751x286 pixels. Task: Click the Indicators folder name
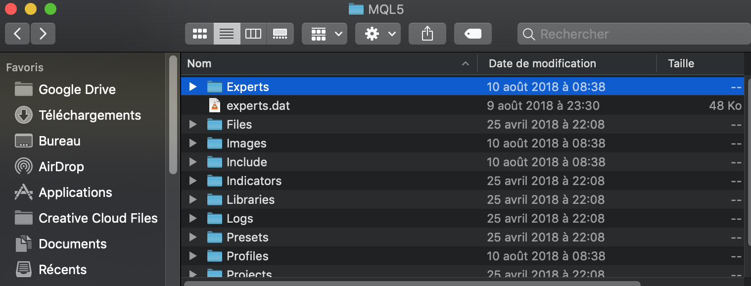254,181
